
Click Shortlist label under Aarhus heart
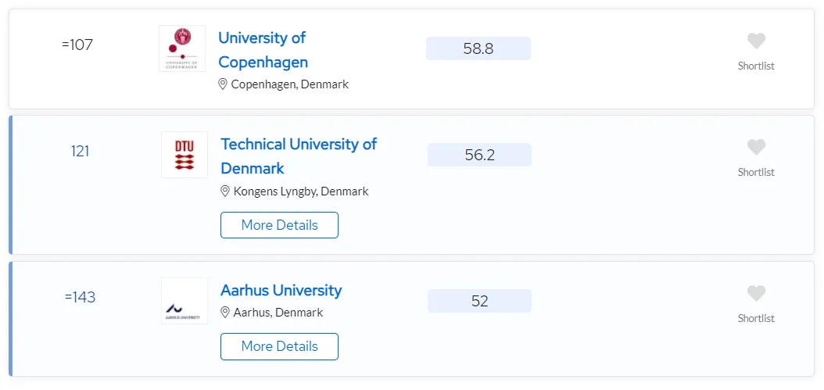pyautogui.click(x=756, y=319)
